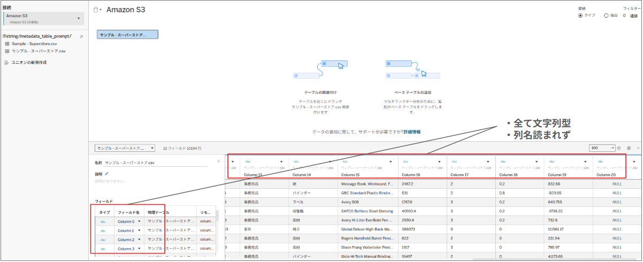643x262 pixels.
Task: Click the Abc data type icon above Column 14
Action: pos(296,161)
